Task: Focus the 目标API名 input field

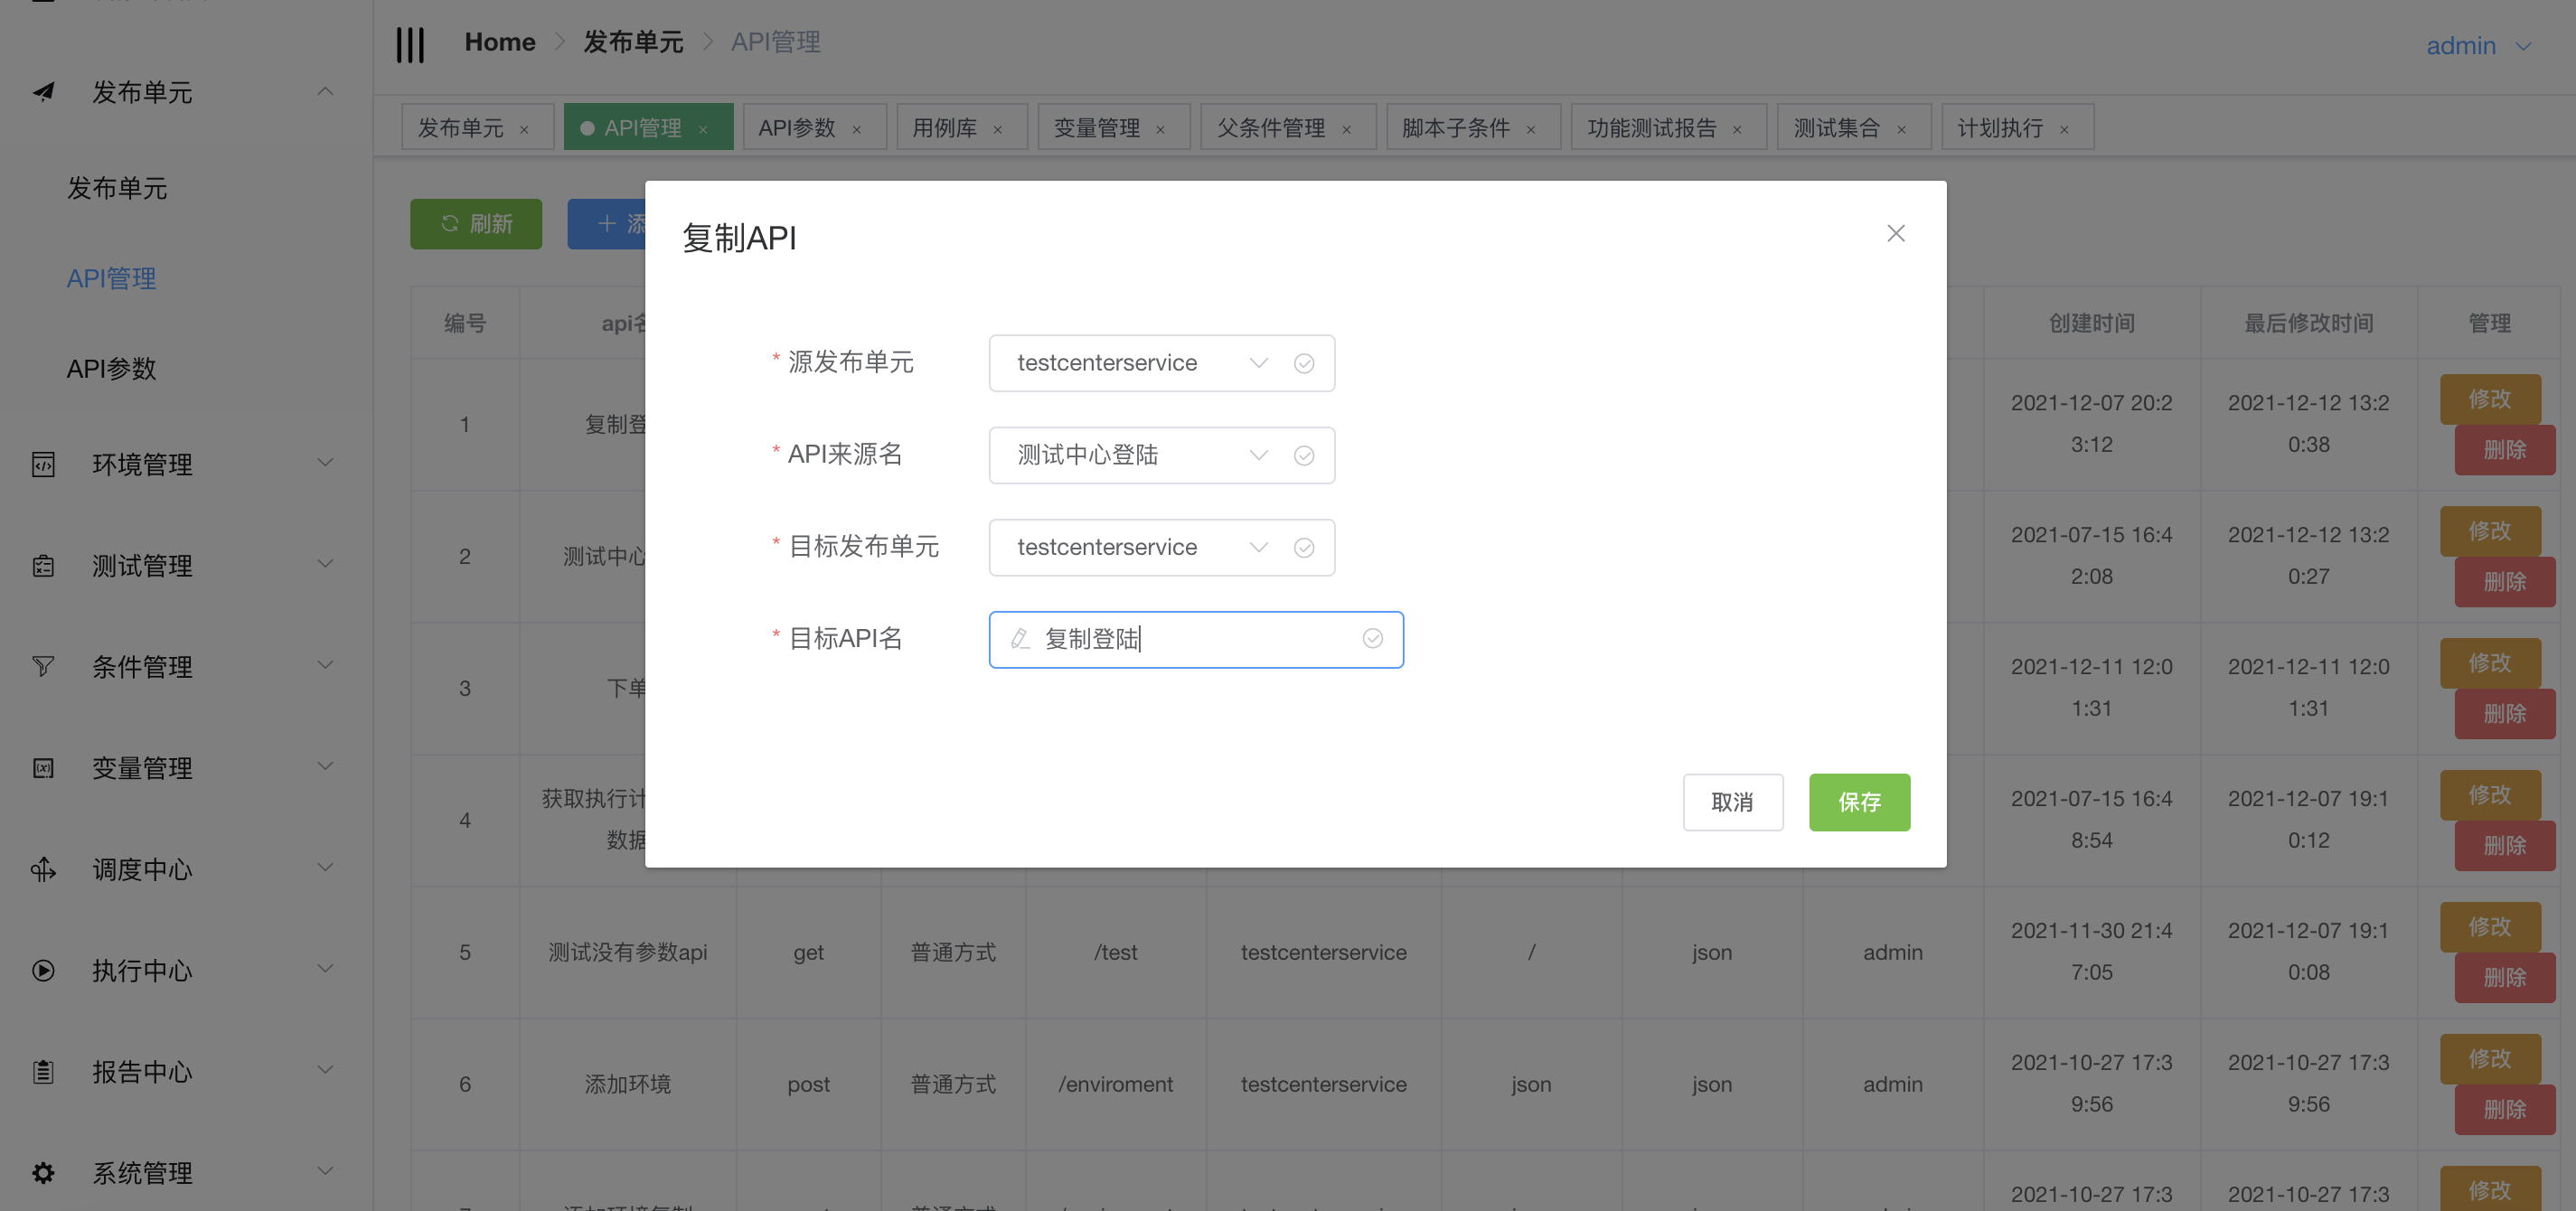Action: point(1196,639)
